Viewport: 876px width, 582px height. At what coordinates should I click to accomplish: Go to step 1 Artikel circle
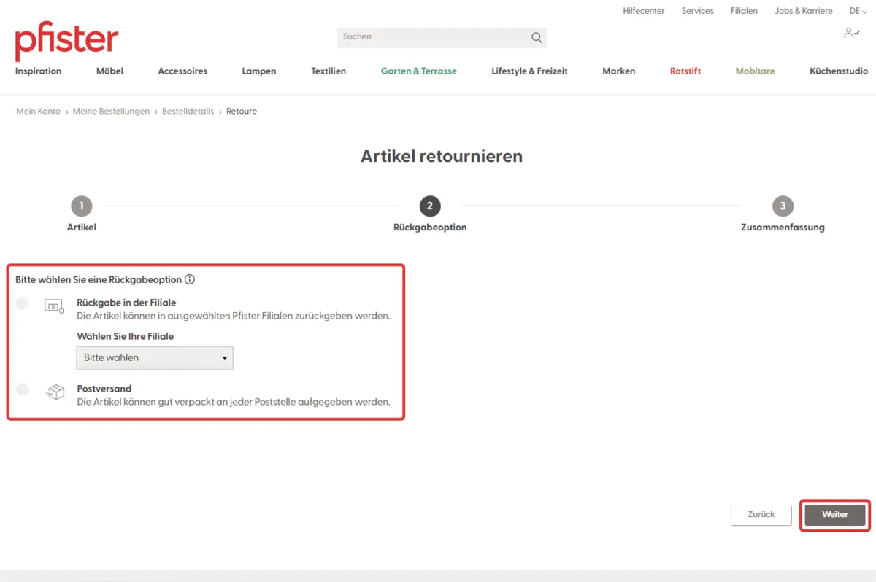(x=81, y=206)
